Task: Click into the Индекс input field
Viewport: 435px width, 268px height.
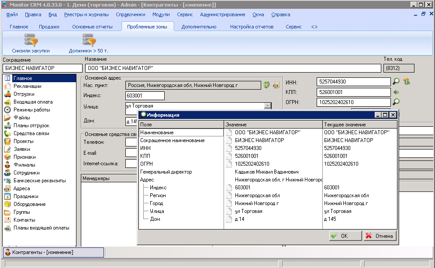Action: [x=145, y=96]
